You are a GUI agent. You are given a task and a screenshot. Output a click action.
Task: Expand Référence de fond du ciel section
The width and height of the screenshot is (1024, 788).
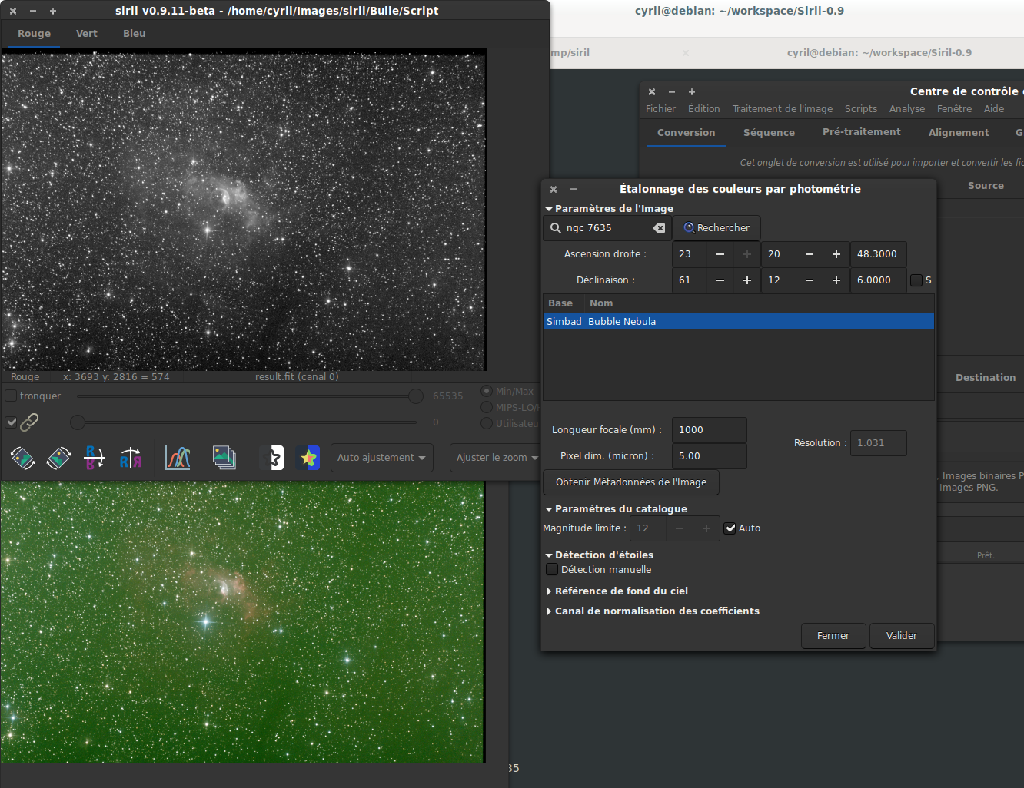point(621,591)
